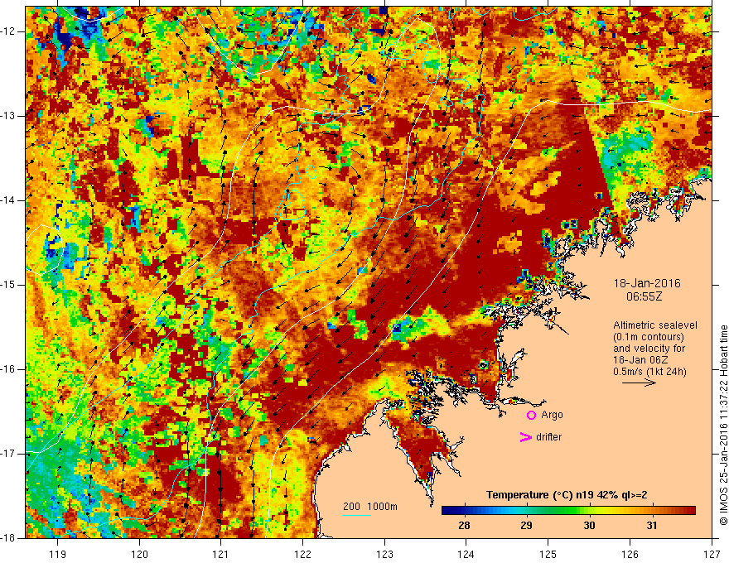This screenshot has width=729, height=563.
Task: Click the 'drifter' legend label
Action: (548, 437)
